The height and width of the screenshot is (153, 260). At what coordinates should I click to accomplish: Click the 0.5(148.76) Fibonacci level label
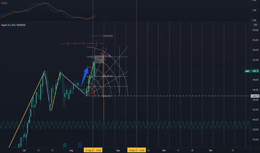coord(107,76)
